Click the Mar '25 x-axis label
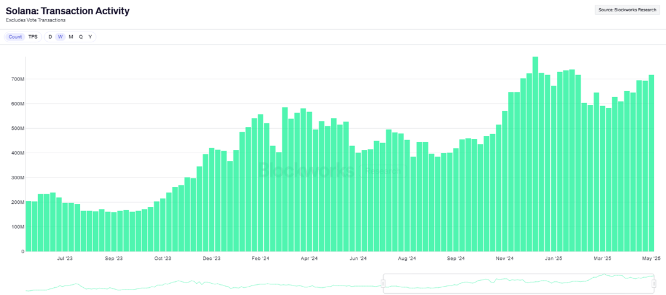 602,258
